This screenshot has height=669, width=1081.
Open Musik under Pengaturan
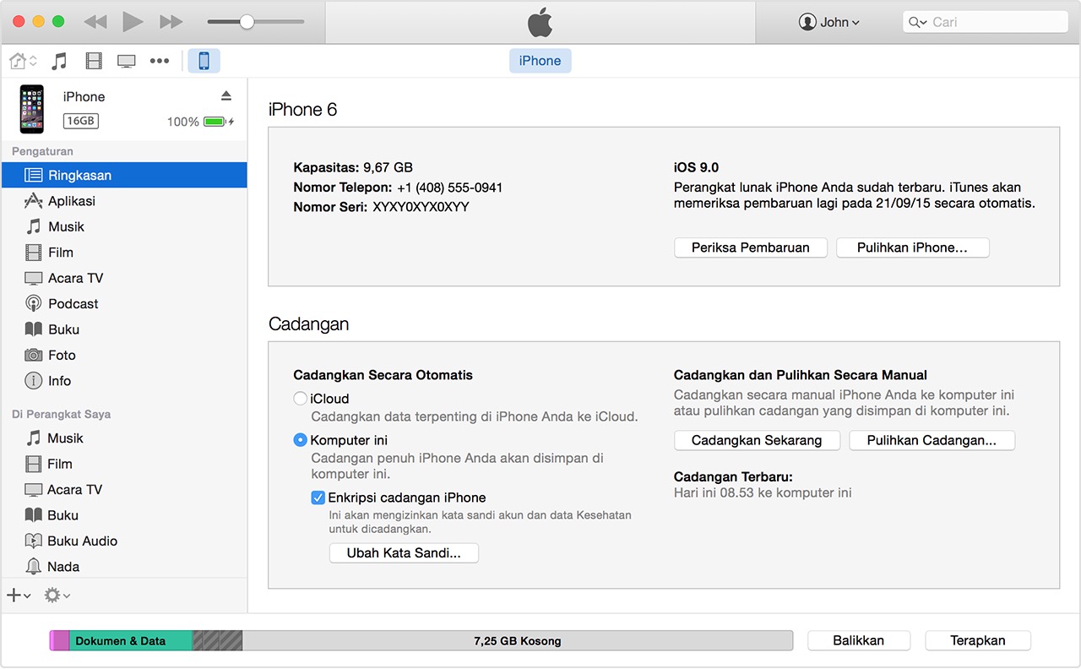[124, 226]
